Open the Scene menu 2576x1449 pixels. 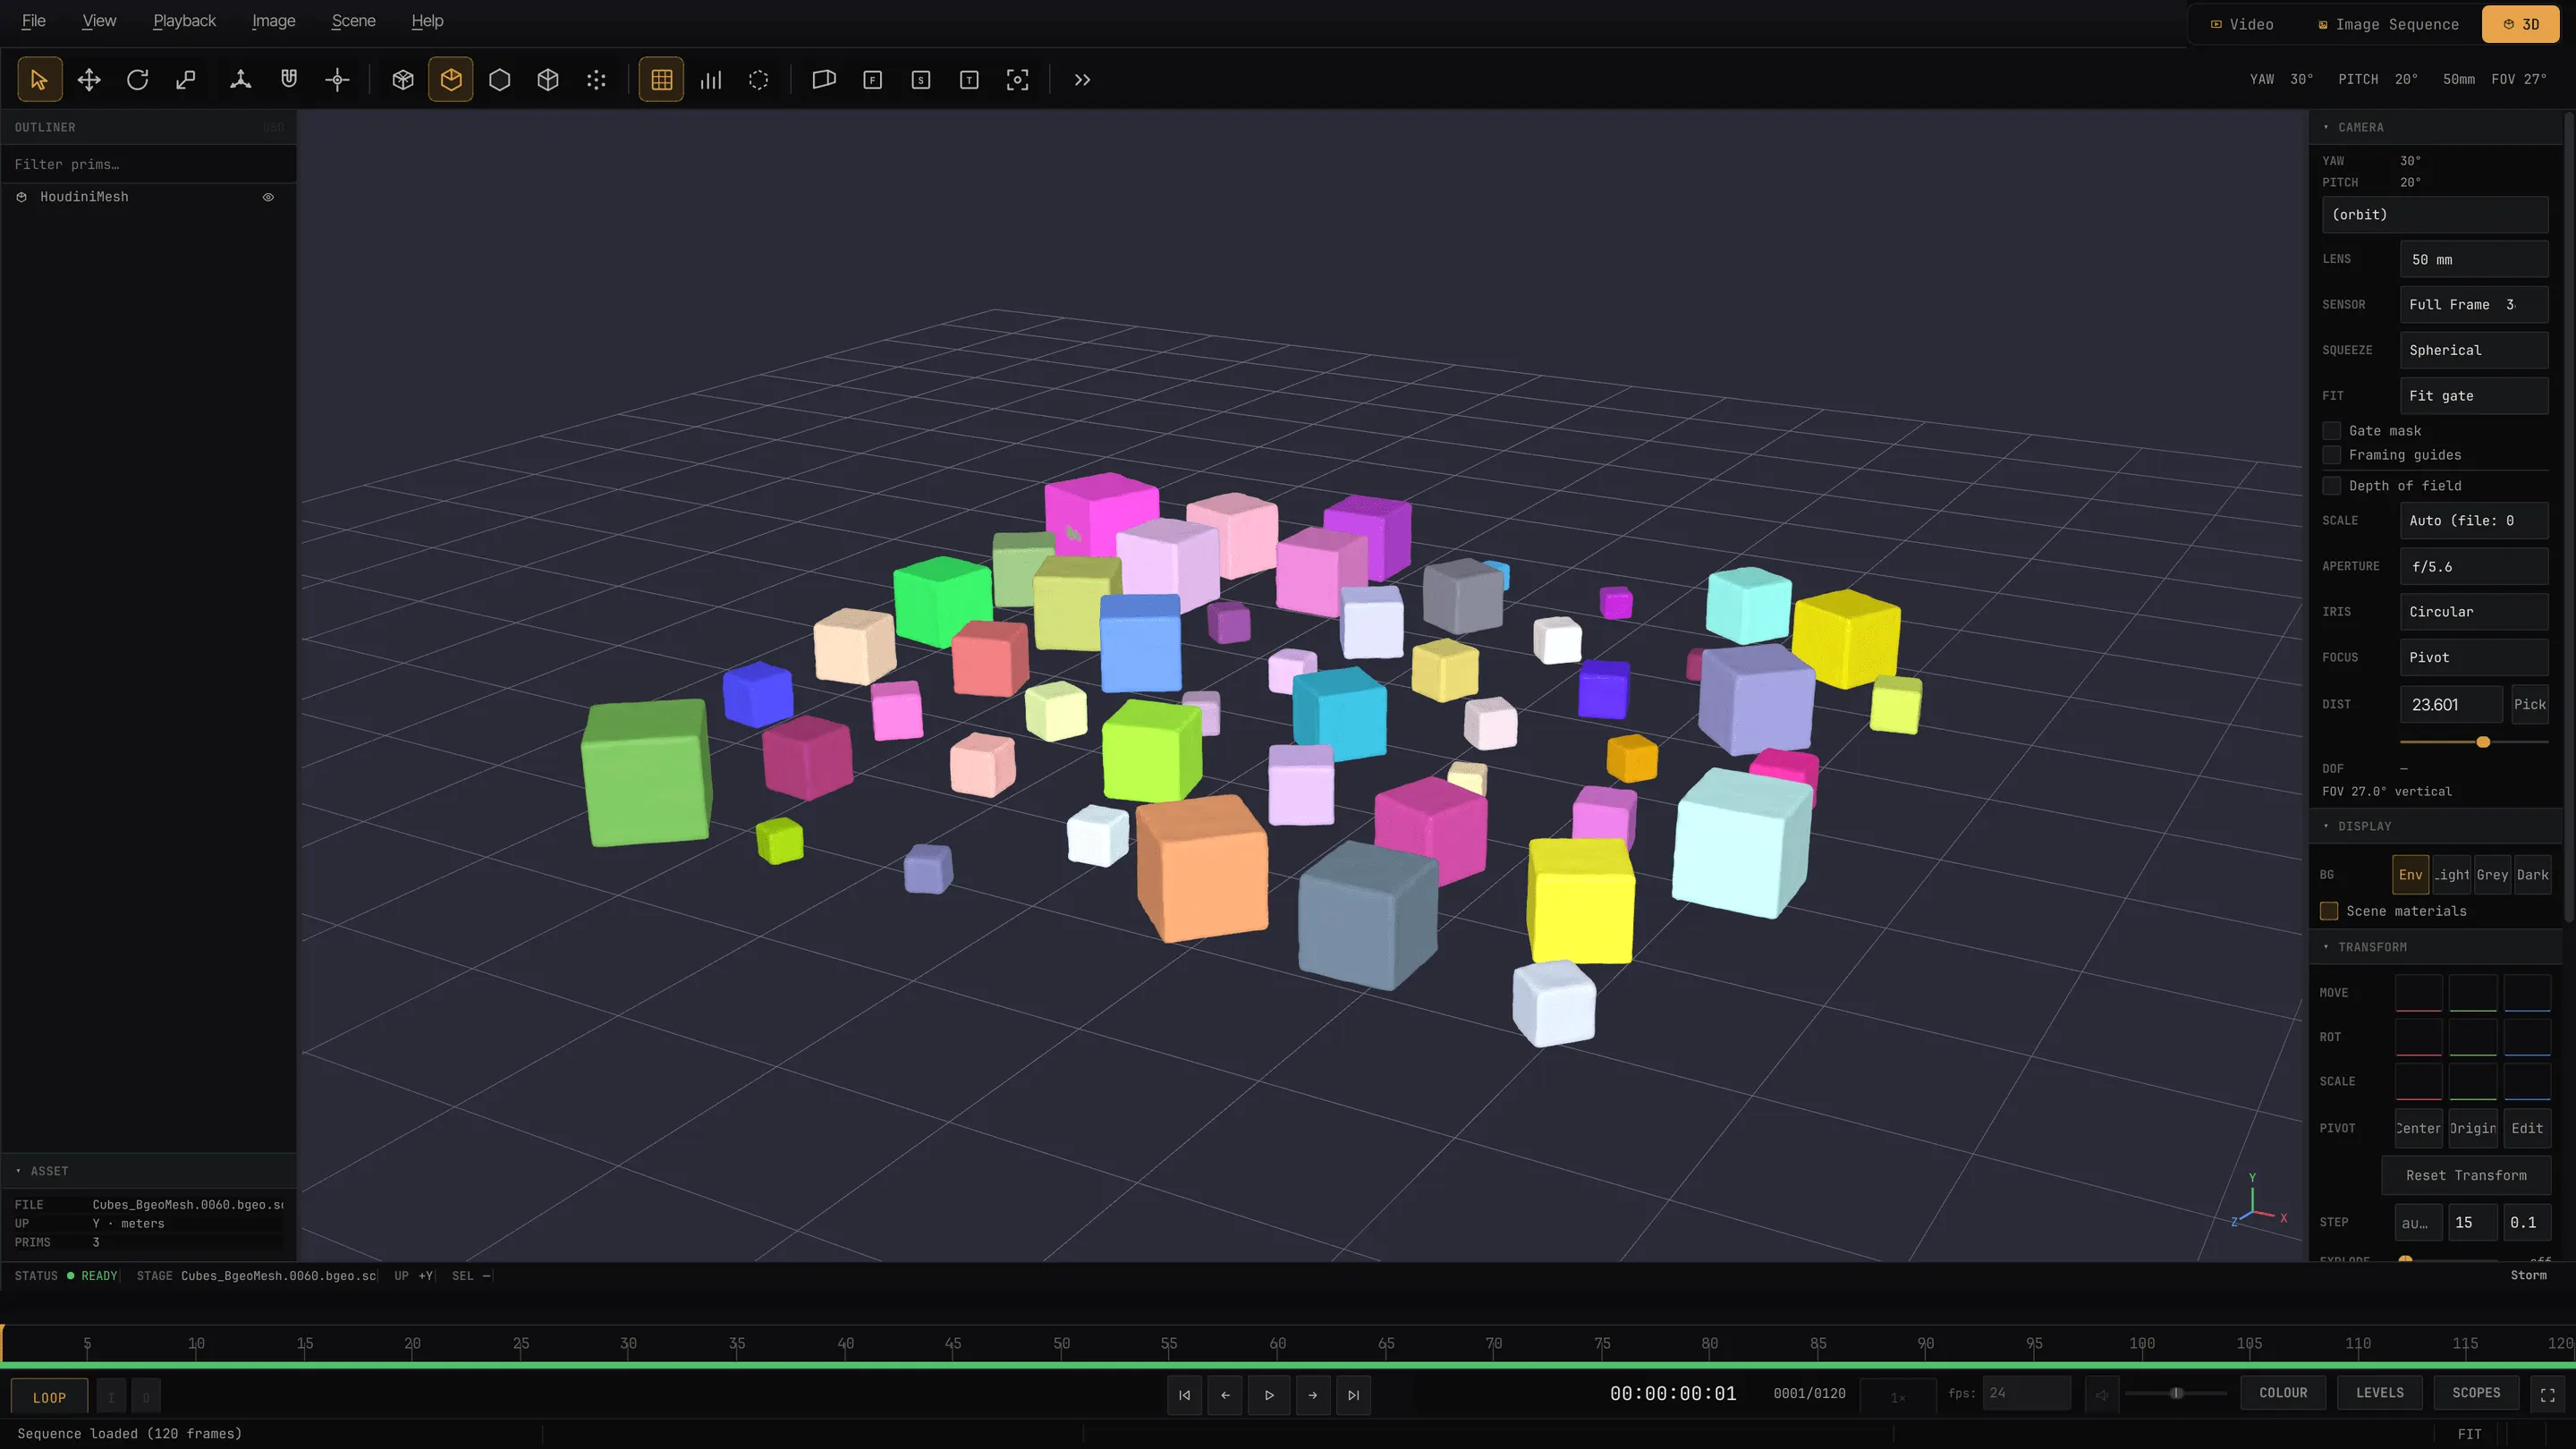(353, 21)
